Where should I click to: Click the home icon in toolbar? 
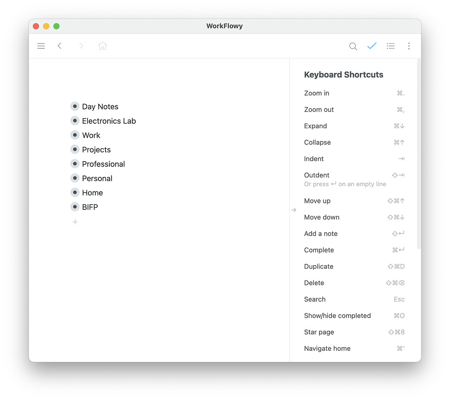102,46
